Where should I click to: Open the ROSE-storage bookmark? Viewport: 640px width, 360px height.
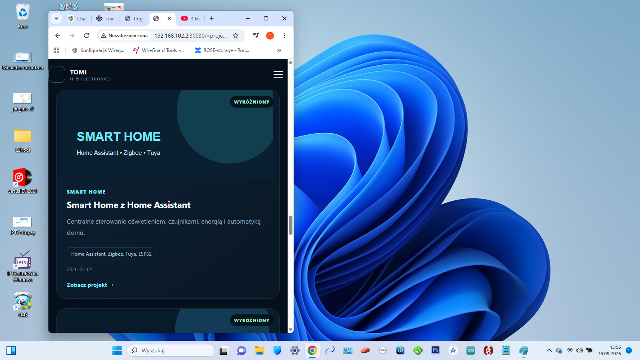222,50
